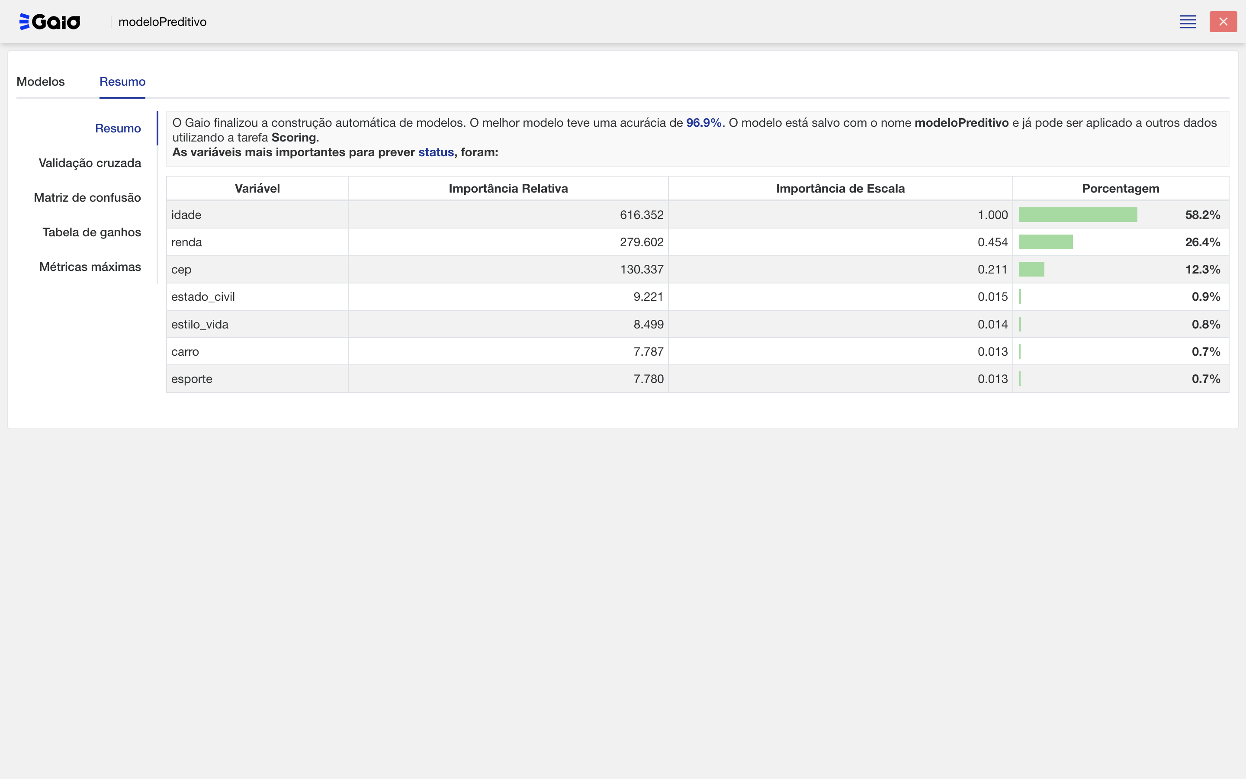Click the status variable link

[436, 152]
